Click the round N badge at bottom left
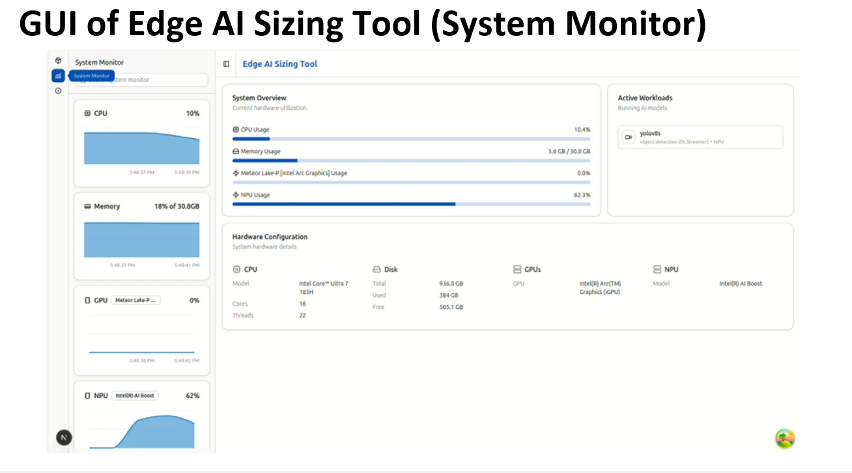The height and width of the screenshot is (473, 852). [63, 438]
